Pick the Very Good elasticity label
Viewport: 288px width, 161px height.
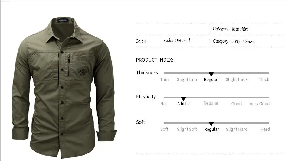tap(260, 104)
